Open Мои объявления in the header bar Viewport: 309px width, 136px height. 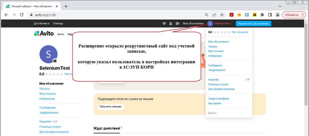point(193,24)
